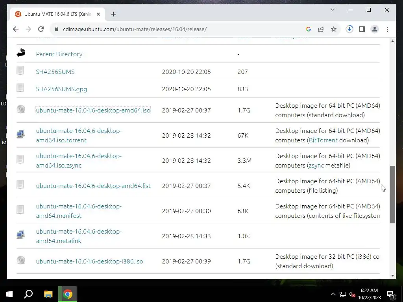Bookmark this page with star icon

pyautogui.click(x=334, y=29)
